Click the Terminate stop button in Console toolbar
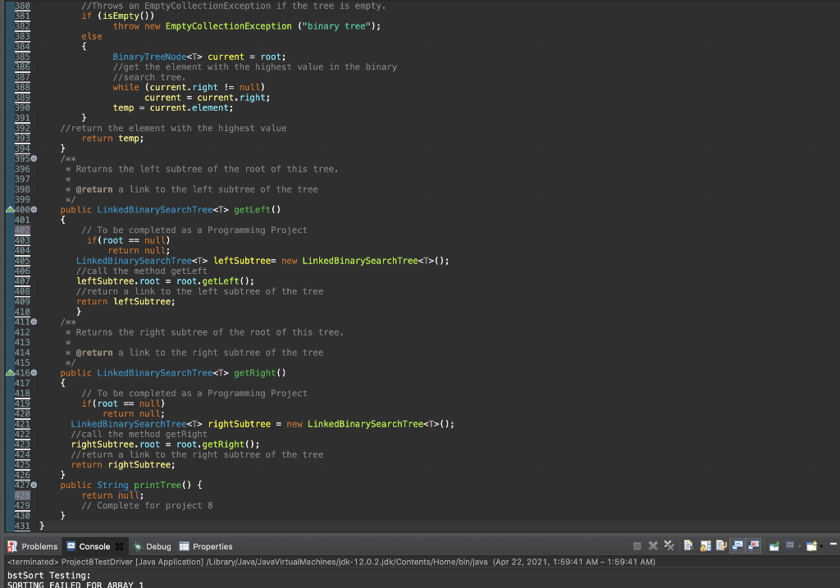 click(637, 545)
